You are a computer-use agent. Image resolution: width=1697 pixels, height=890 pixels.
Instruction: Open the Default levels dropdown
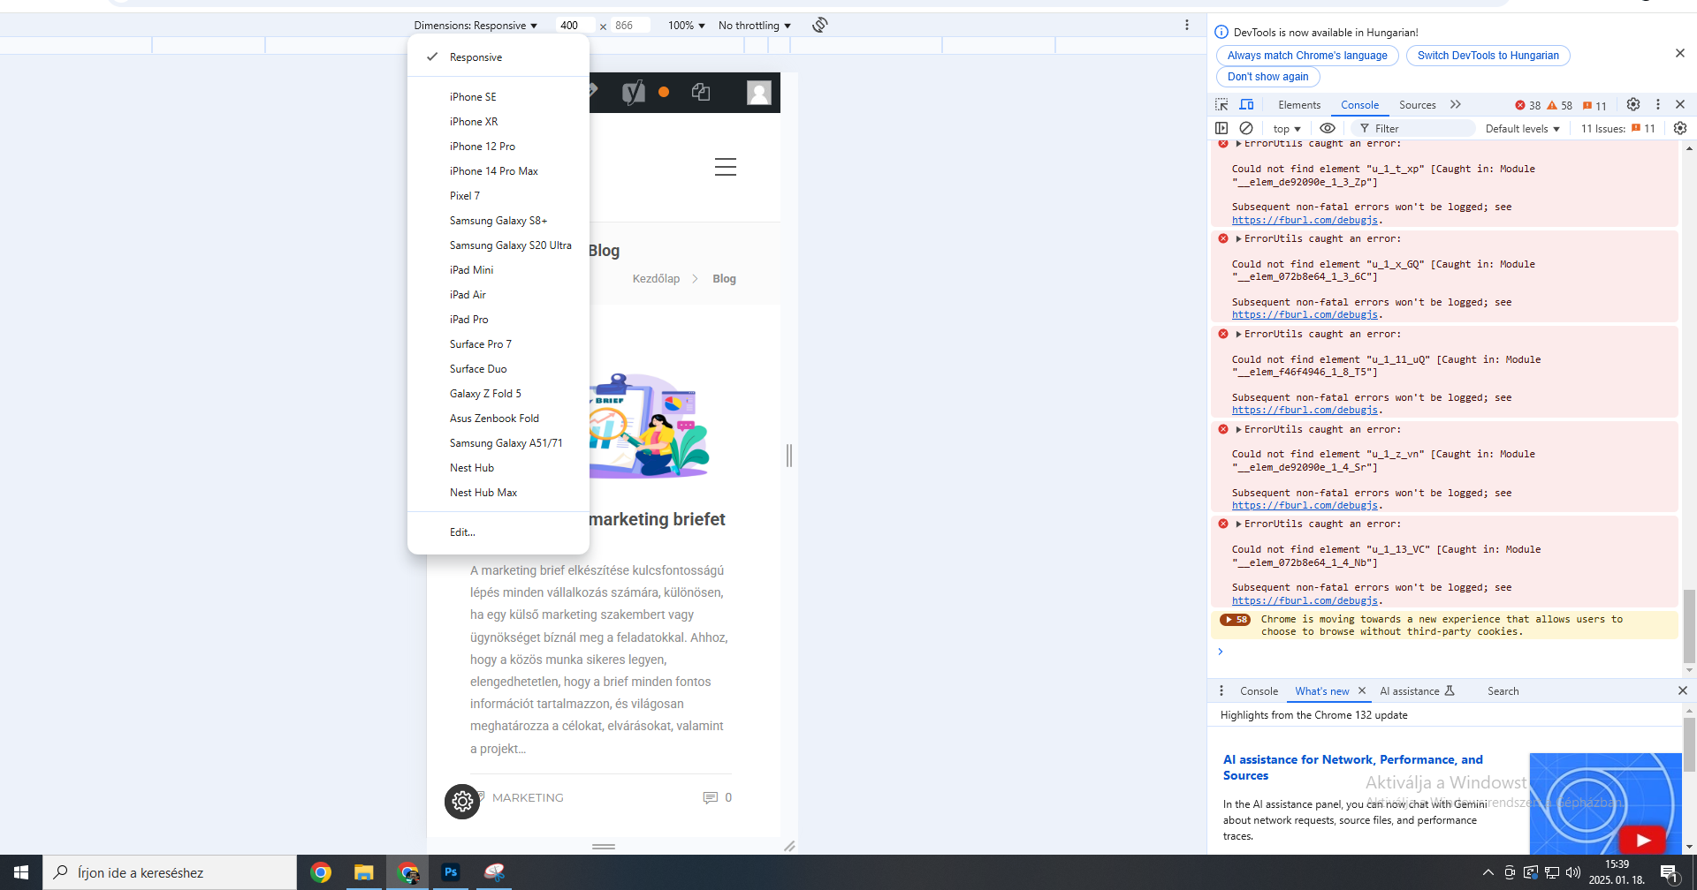coord(1523,129)
